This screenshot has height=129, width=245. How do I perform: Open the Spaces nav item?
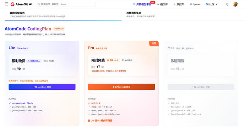197,4
